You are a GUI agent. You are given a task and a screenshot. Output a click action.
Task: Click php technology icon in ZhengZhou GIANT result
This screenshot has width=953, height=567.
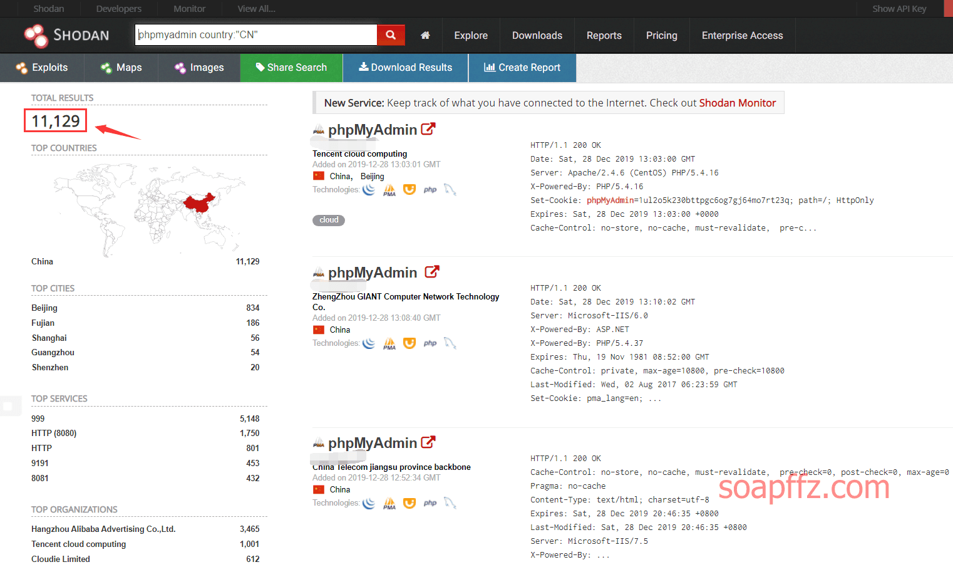coord(430,343)
